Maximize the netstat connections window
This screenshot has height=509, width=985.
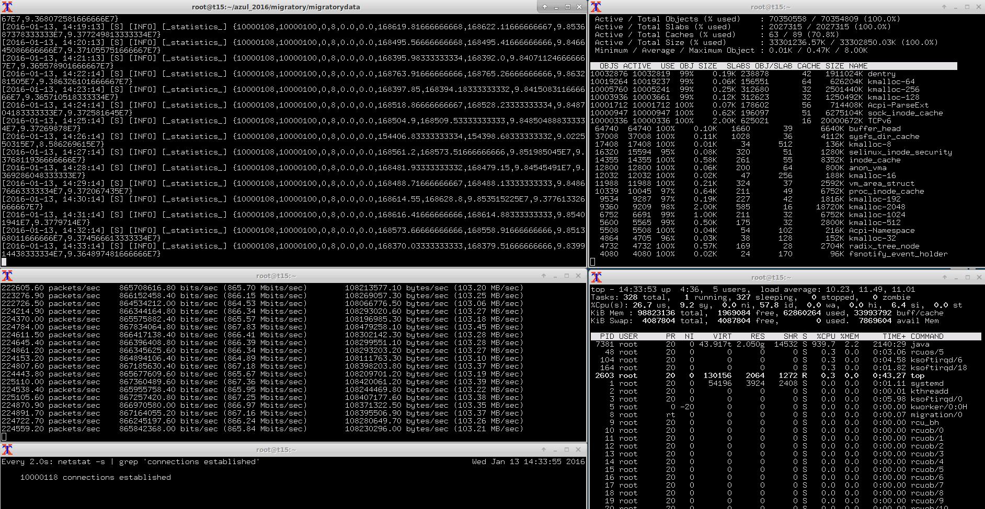coord(567,449)
